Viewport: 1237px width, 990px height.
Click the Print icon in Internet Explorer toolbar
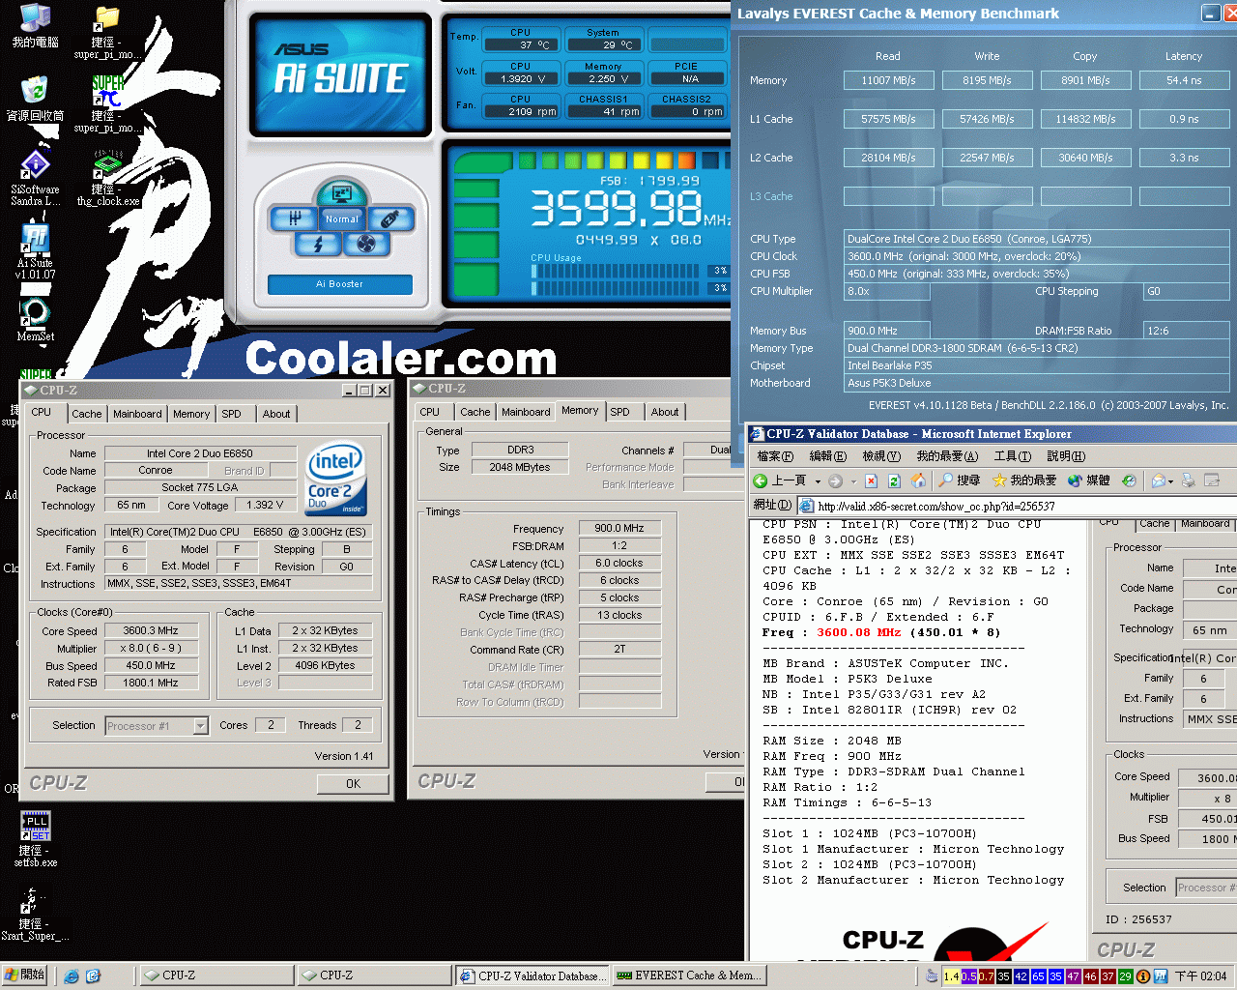click(1188, 480)
